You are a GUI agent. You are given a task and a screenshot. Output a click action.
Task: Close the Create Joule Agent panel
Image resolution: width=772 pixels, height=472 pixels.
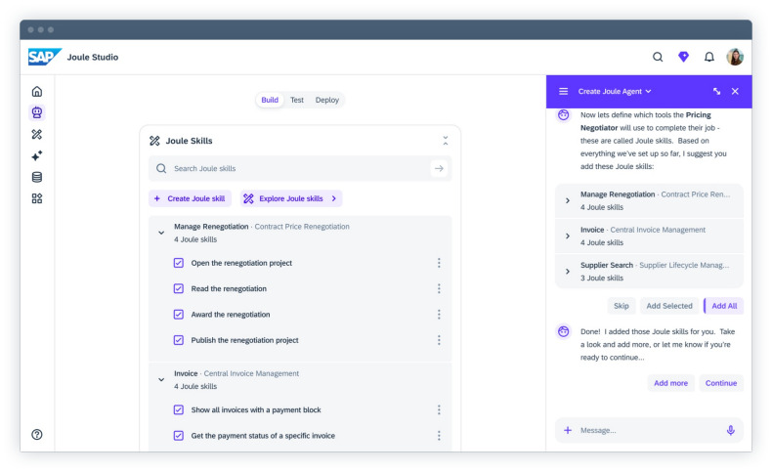735,92
